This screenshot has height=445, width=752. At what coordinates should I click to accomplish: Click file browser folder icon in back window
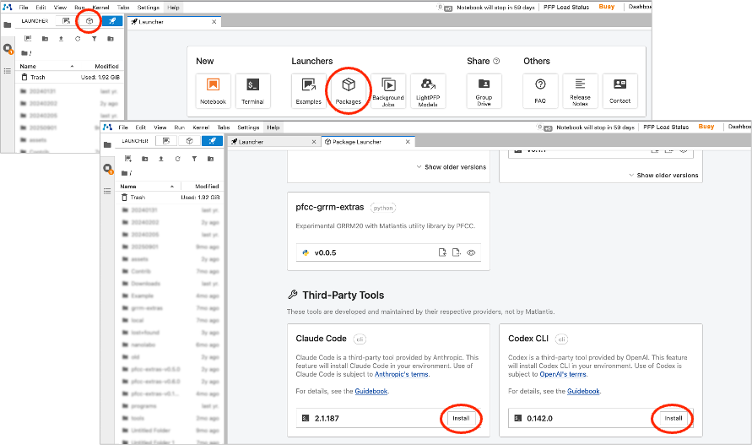(x=8, y=25)
